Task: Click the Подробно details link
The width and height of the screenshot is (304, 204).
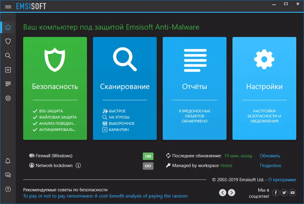Action: [x=271, y=166]
